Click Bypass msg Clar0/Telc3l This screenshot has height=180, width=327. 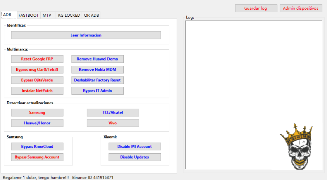coord(37,70)
